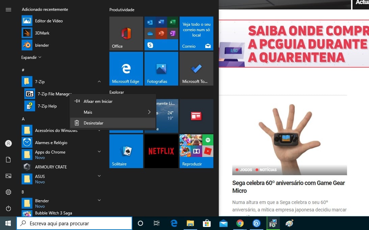The image size is (369, 230).
Task: Launch the Solitaire tile
Action: 126,151
